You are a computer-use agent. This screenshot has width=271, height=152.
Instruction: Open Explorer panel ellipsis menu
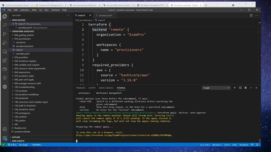click(x=68, y=15)
